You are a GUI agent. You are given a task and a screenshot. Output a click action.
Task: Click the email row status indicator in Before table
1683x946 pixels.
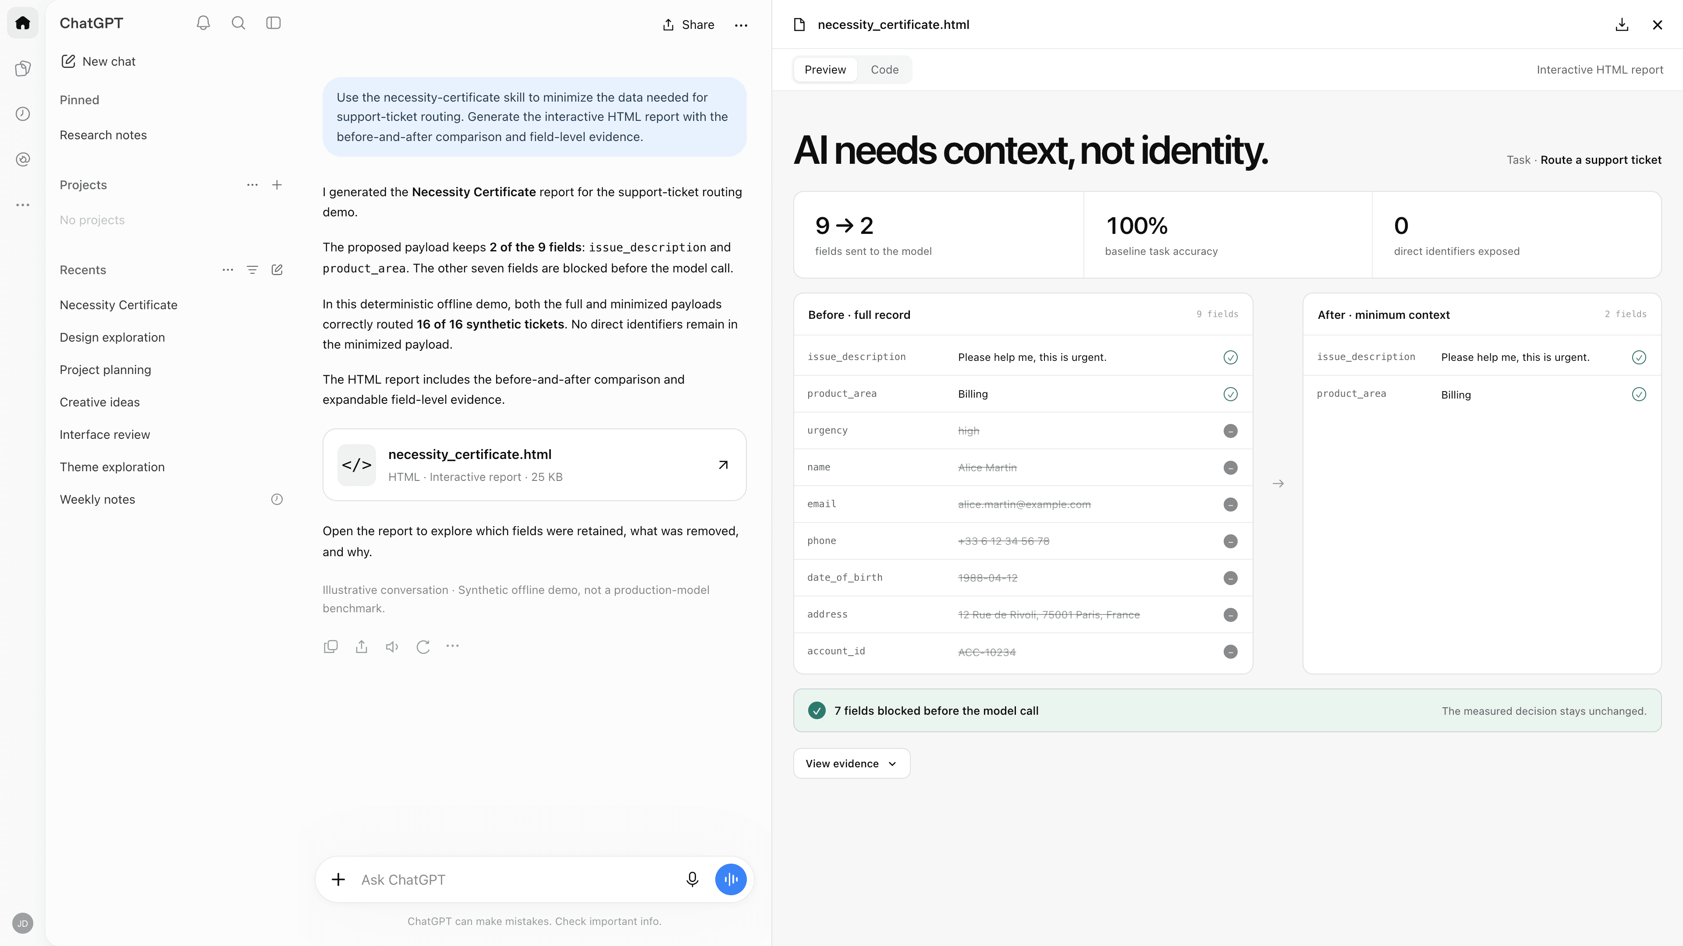point(1230,505)
